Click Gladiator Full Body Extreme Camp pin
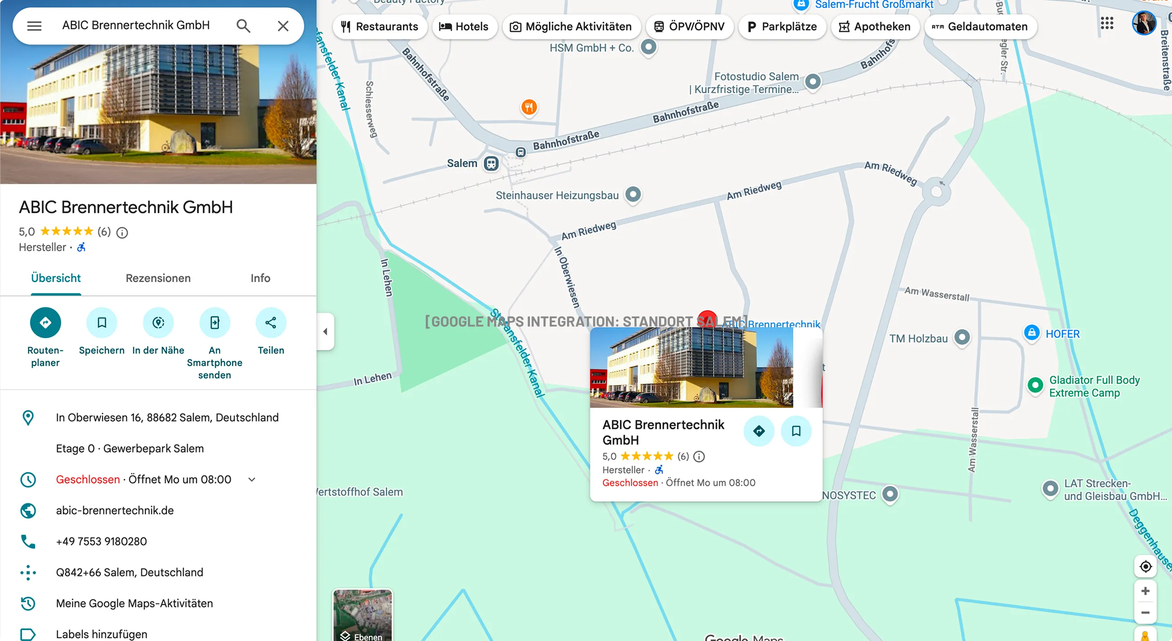Screen dimensions: 1172x641 [x=1035, y=386]
